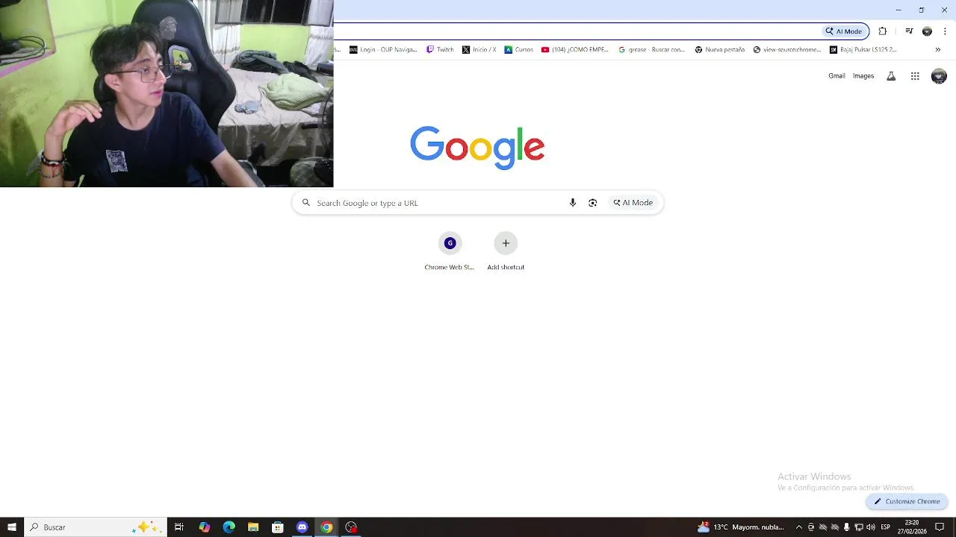Image resolution: width=956 pixels, height=537 pixels.
Task: Click the microphone tray icon
Action: coord(847,527)
